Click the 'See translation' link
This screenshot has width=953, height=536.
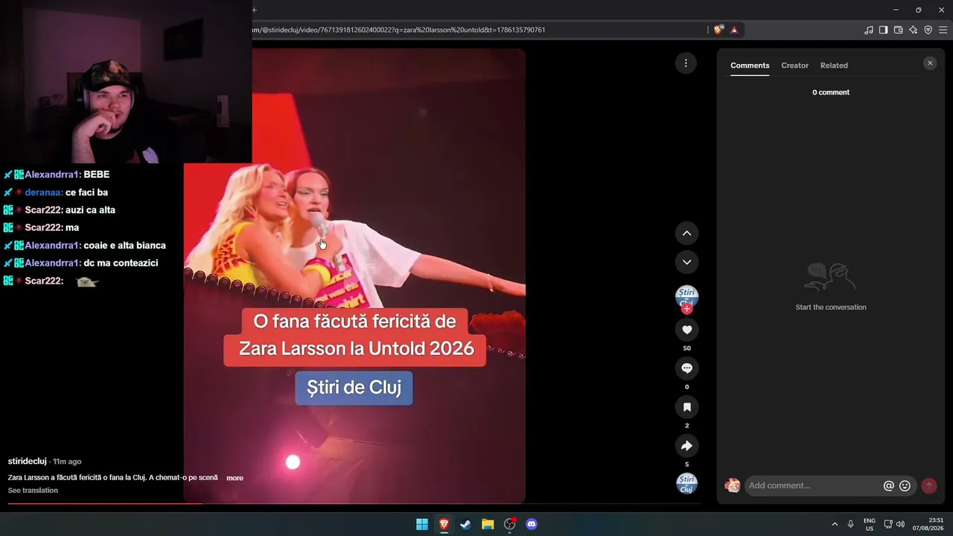33,491
